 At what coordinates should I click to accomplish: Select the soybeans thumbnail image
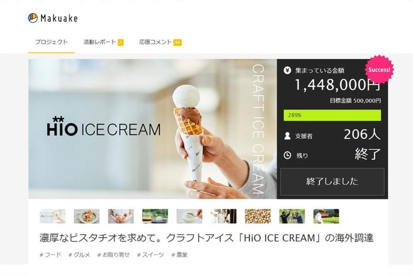(258, 216)
